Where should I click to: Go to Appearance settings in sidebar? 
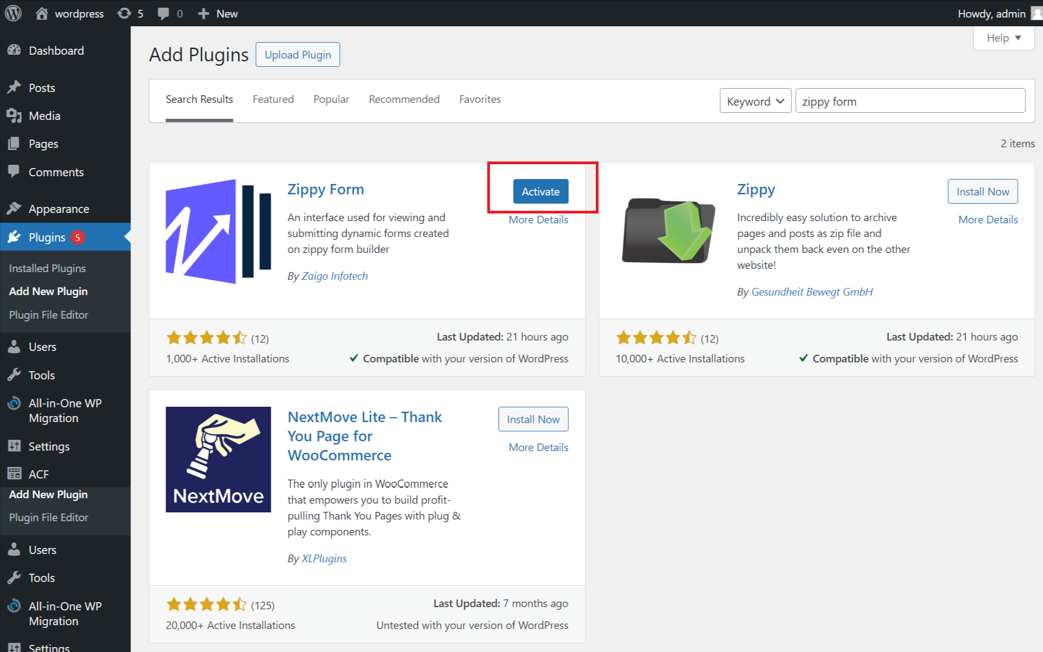tap(59, 209)
